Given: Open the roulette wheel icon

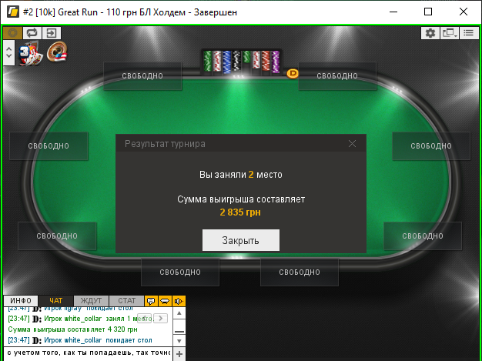Looking at the screenshot, I should (57, 52).
